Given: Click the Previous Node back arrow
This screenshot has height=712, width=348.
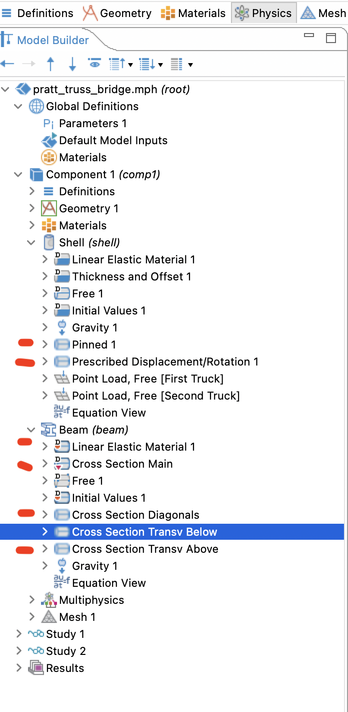Looking at the screenshot, I should (7, 64).
